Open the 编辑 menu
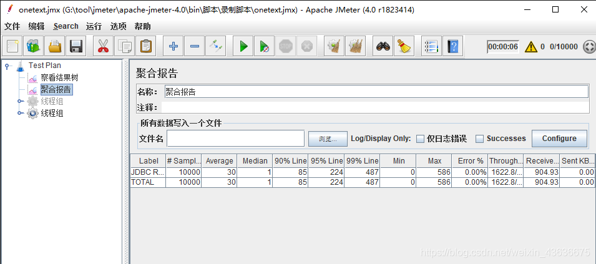This screenshot has width=596, height=264. 36,26
